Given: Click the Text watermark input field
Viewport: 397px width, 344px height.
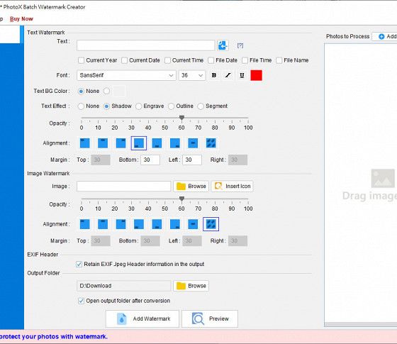Looking at the screenshot, I should [146, 45].
